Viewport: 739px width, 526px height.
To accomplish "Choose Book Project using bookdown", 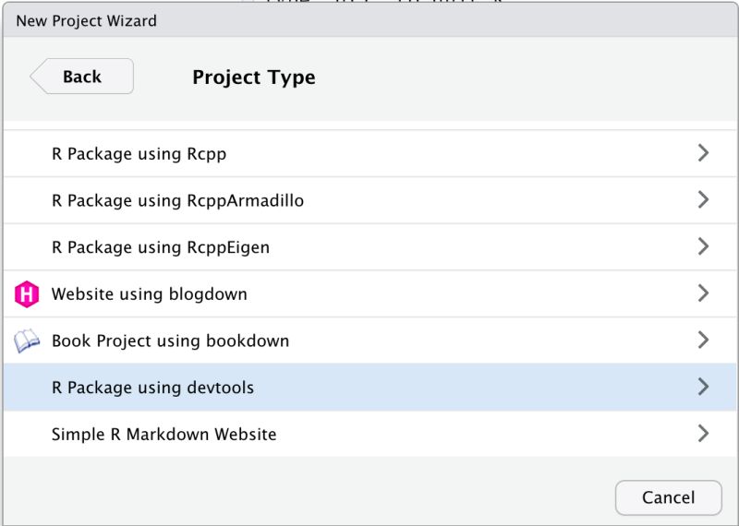I will pos(369,340).
